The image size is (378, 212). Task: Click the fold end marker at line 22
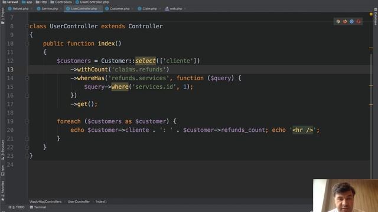(27, 148)
